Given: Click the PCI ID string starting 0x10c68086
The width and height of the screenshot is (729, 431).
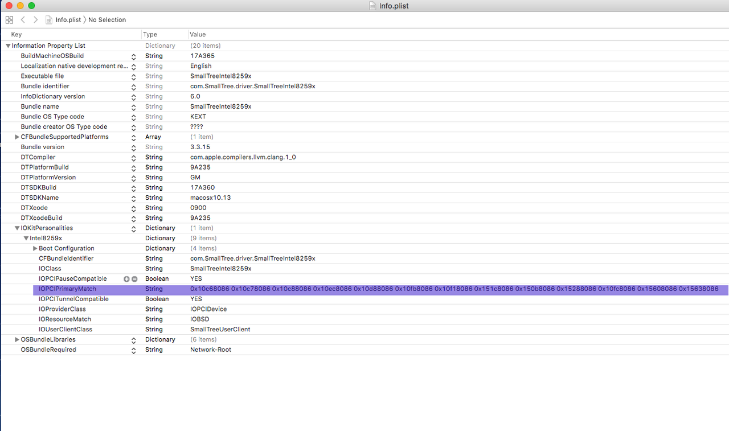Looking at the screenshot, I should (454, 289).
